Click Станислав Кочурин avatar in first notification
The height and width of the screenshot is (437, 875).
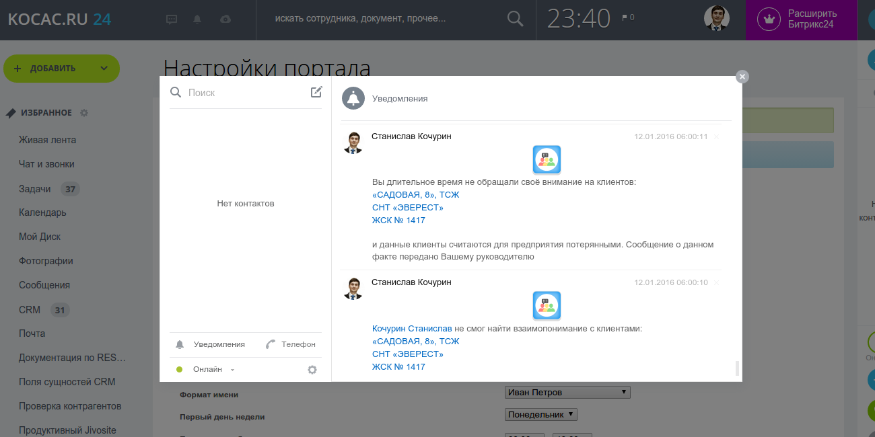353,143
